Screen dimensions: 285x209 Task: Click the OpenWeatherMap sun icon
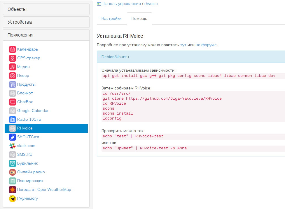[x=12, y=190]
